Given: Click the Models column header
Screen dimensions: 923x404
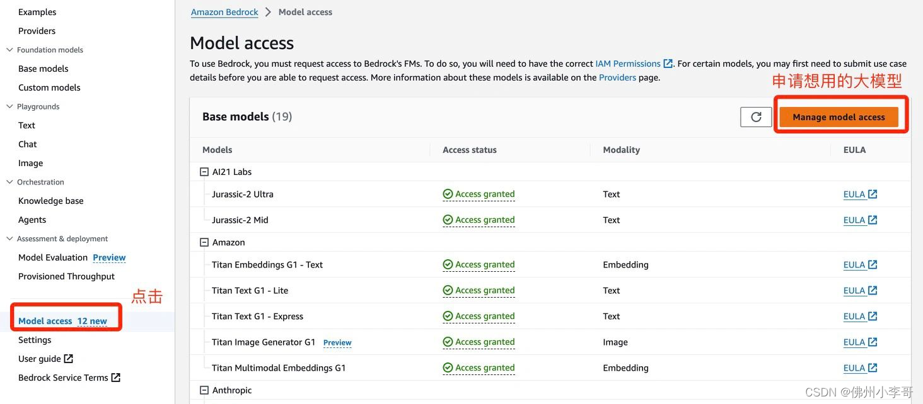Looking at the screenshot, I should click(218, 150).
